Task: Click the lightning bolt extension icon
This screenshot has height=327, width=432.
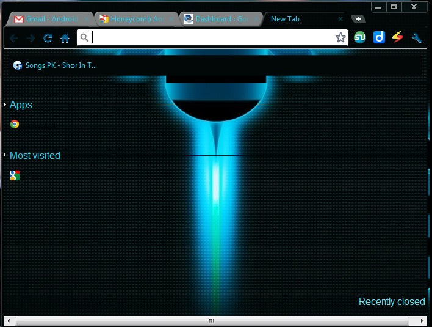Action: click(x=397, y=37)
